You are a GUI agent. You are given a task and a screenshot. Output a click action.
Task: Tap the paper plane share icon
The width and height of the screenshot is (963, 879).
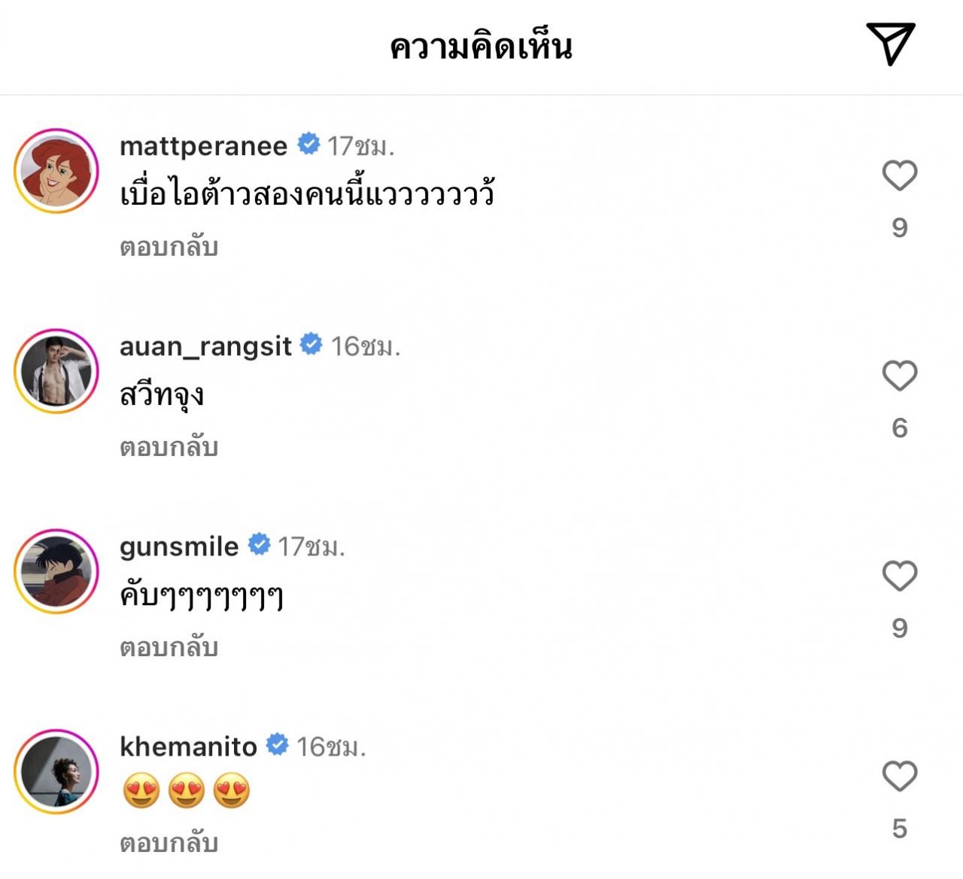point(890,44)
